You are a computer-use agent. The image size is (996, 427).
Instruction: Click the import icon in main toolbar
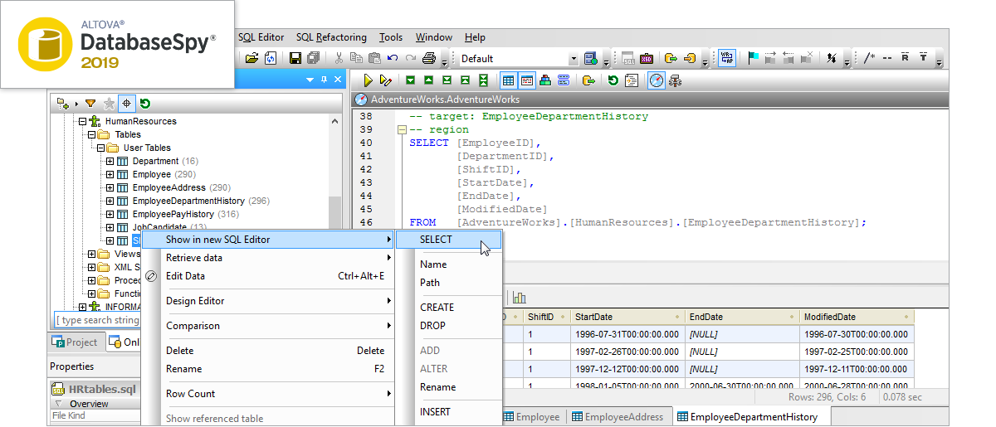point(690,58)
